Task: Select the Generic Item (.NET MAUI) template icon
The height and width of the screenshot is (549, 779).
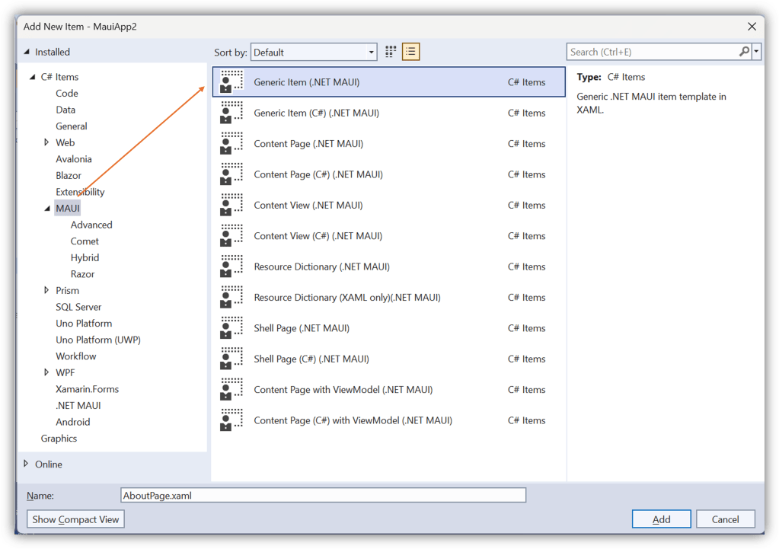Action: click(x=231, y=81)
